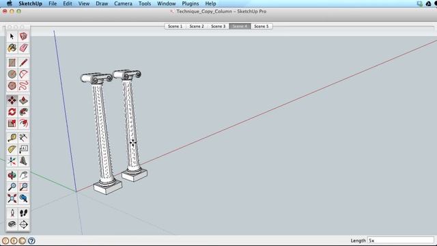Viewport: 437px width, 246px height.
Task: Activate the Rectangle drawing tool
Action: click(12, 63)
